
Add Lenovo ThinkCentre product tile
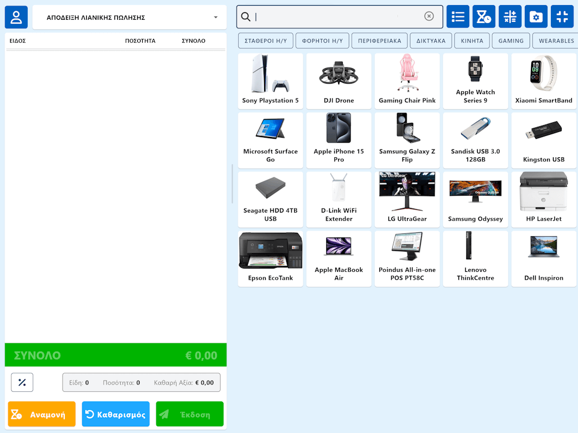click(x=475, y=259)
